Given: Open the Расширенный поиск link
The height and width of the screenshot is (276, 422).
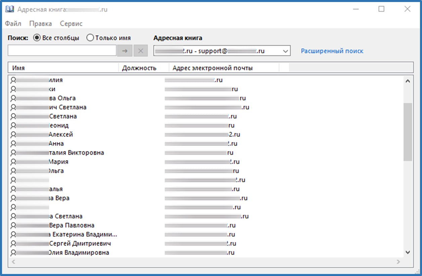Looking at the screenshot, I should [332, 51].
